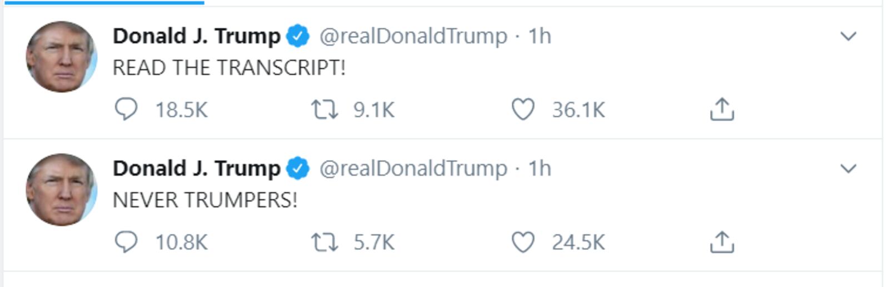Open more options for READ THE TRANSCRIPT tweet

pos(848,37)
